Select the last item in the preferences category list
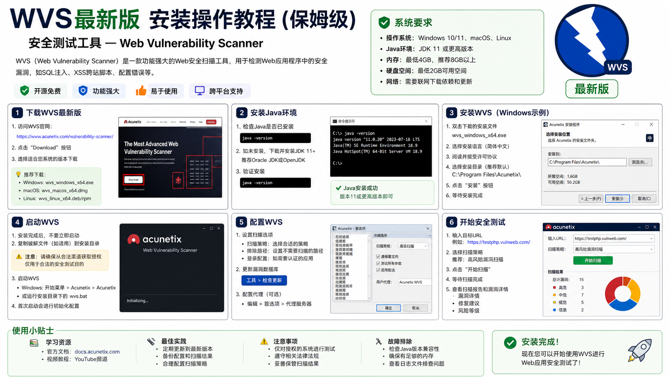Viewport: 670px width, 377px height. 341,298
